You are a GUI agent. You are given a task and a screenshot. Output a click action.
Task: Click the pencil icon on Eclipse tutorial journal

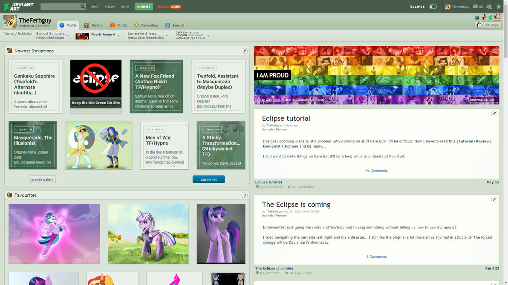pos(494,113)
